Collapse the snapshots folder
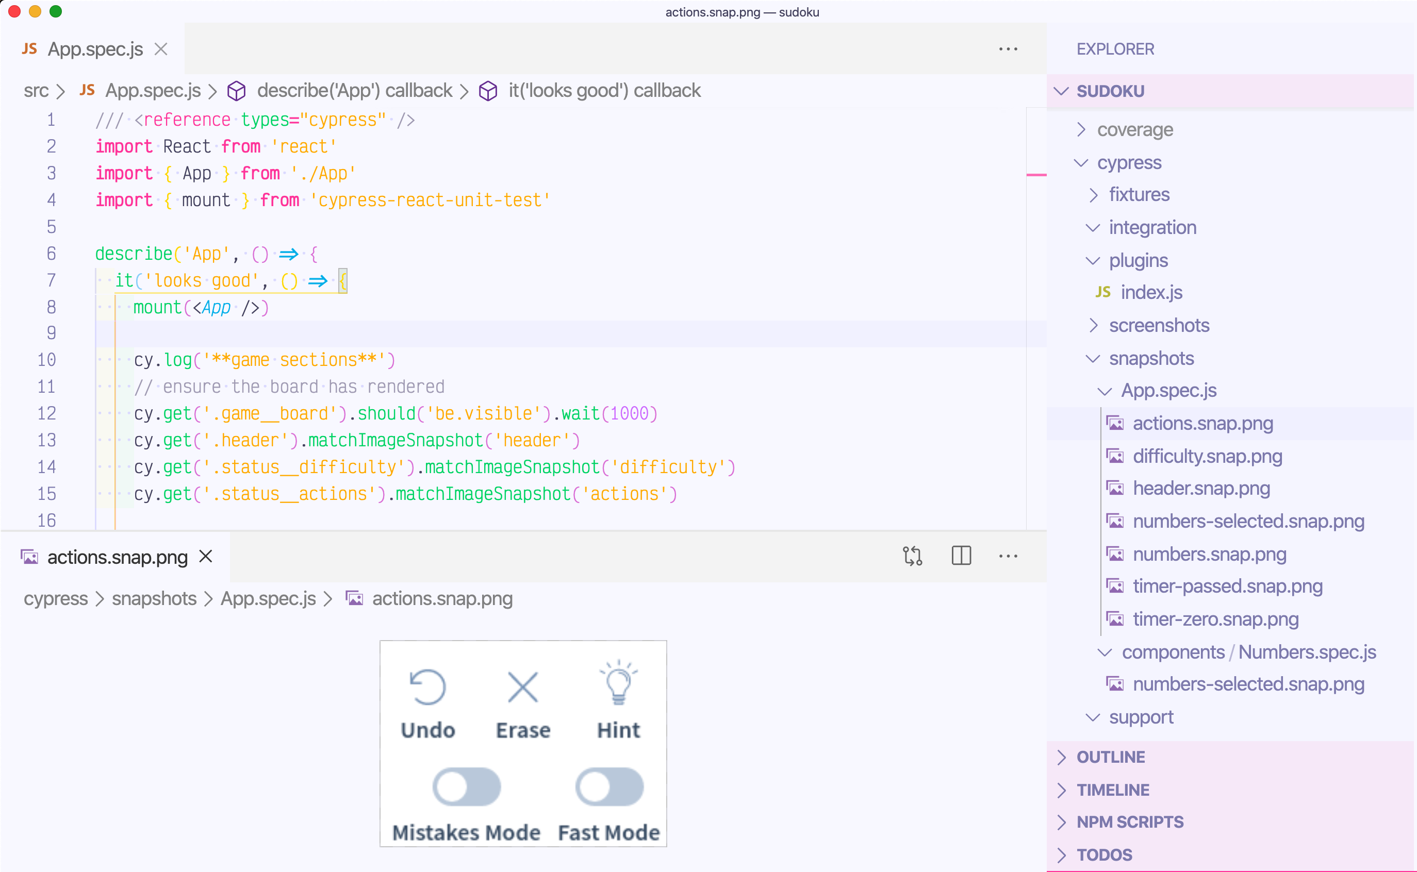Viewport: 1417px width, 872px height. coord(1150,358)
